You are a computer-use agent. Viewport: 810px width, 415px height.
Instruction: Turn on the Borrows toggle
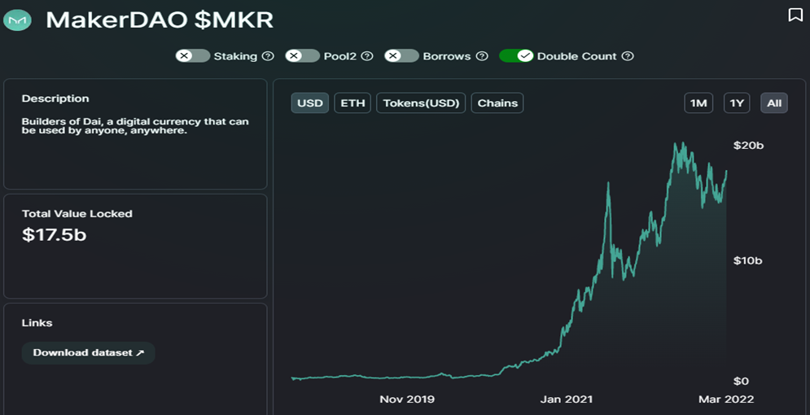tap(401, 56)
